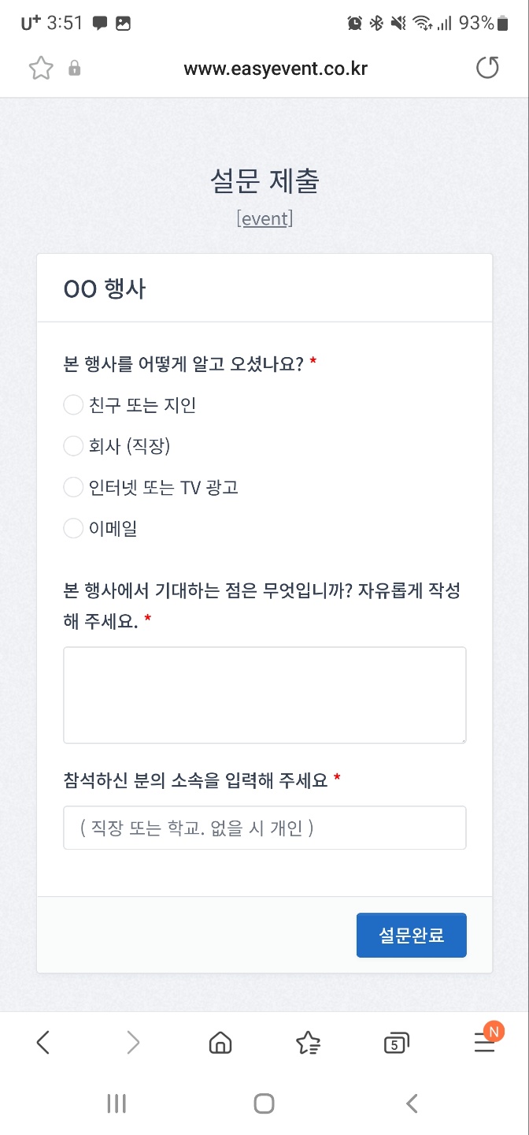Screen dimensions: 529x1135
Task: Choose the 인터넷 또는 TV 광고 option
Action: coord(73,487)
